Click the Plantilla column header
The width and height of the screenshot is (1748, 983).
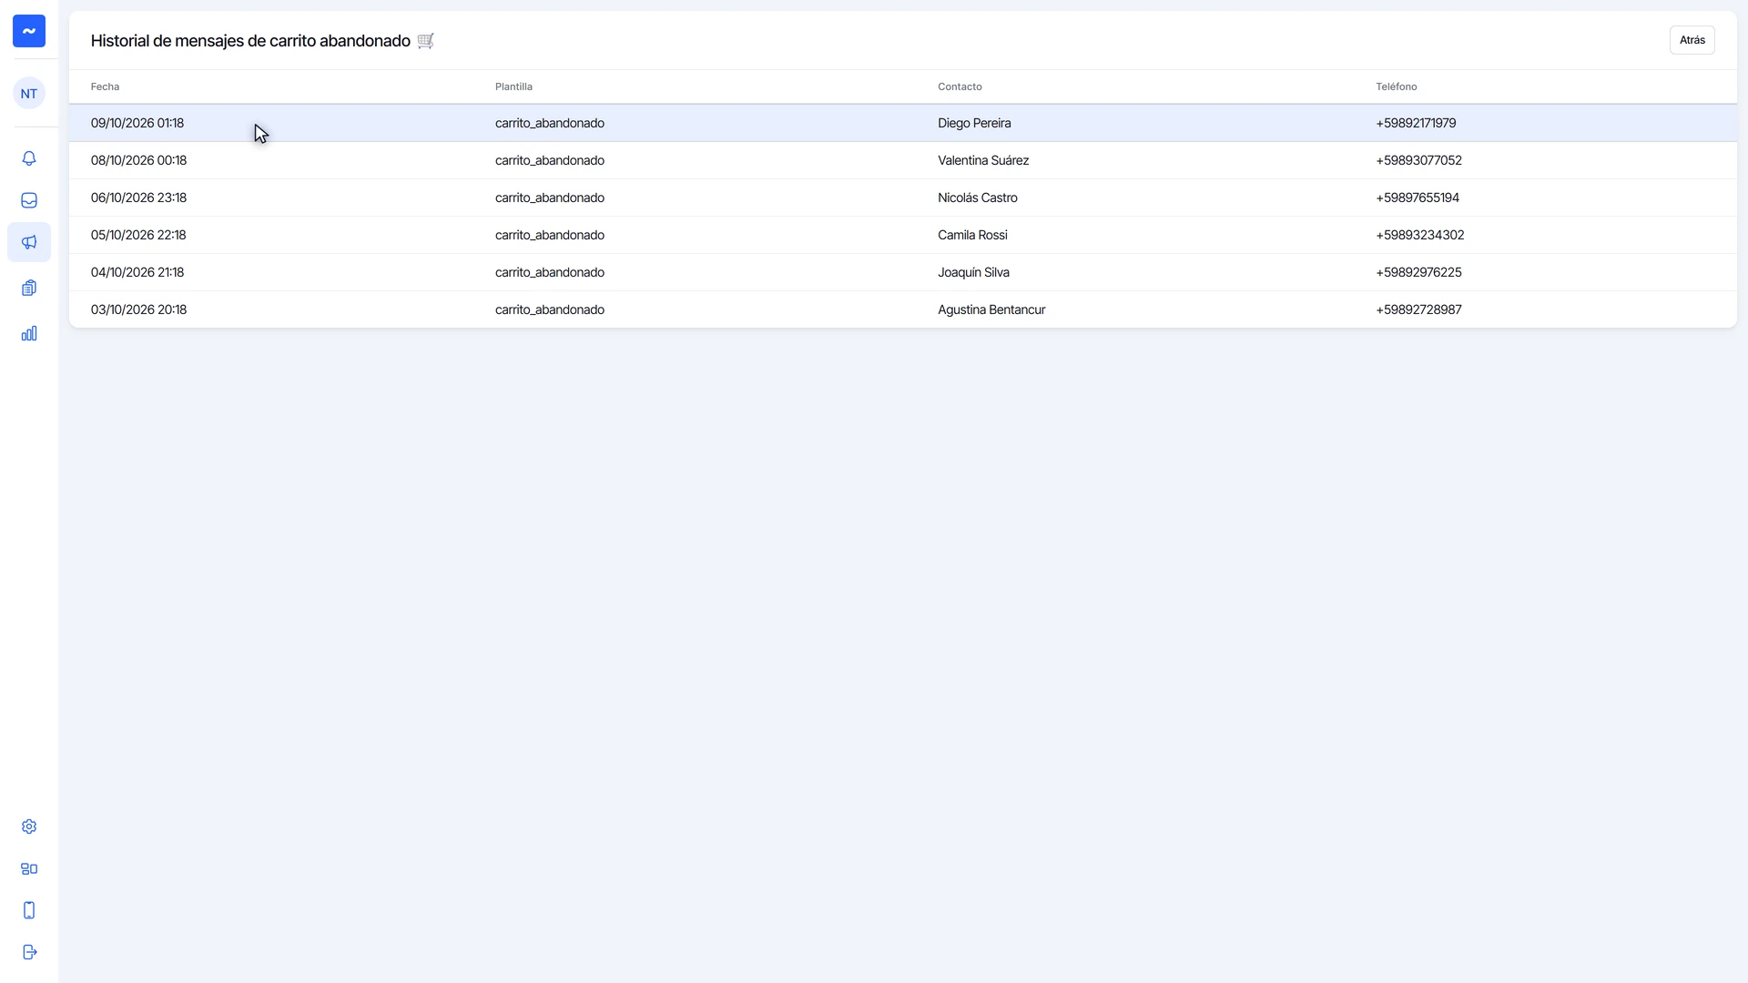[513, 86]
